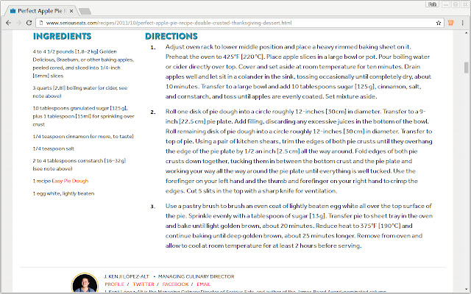471x294 pixels.
Task: Open a new tab
Action: click(85, 12)
